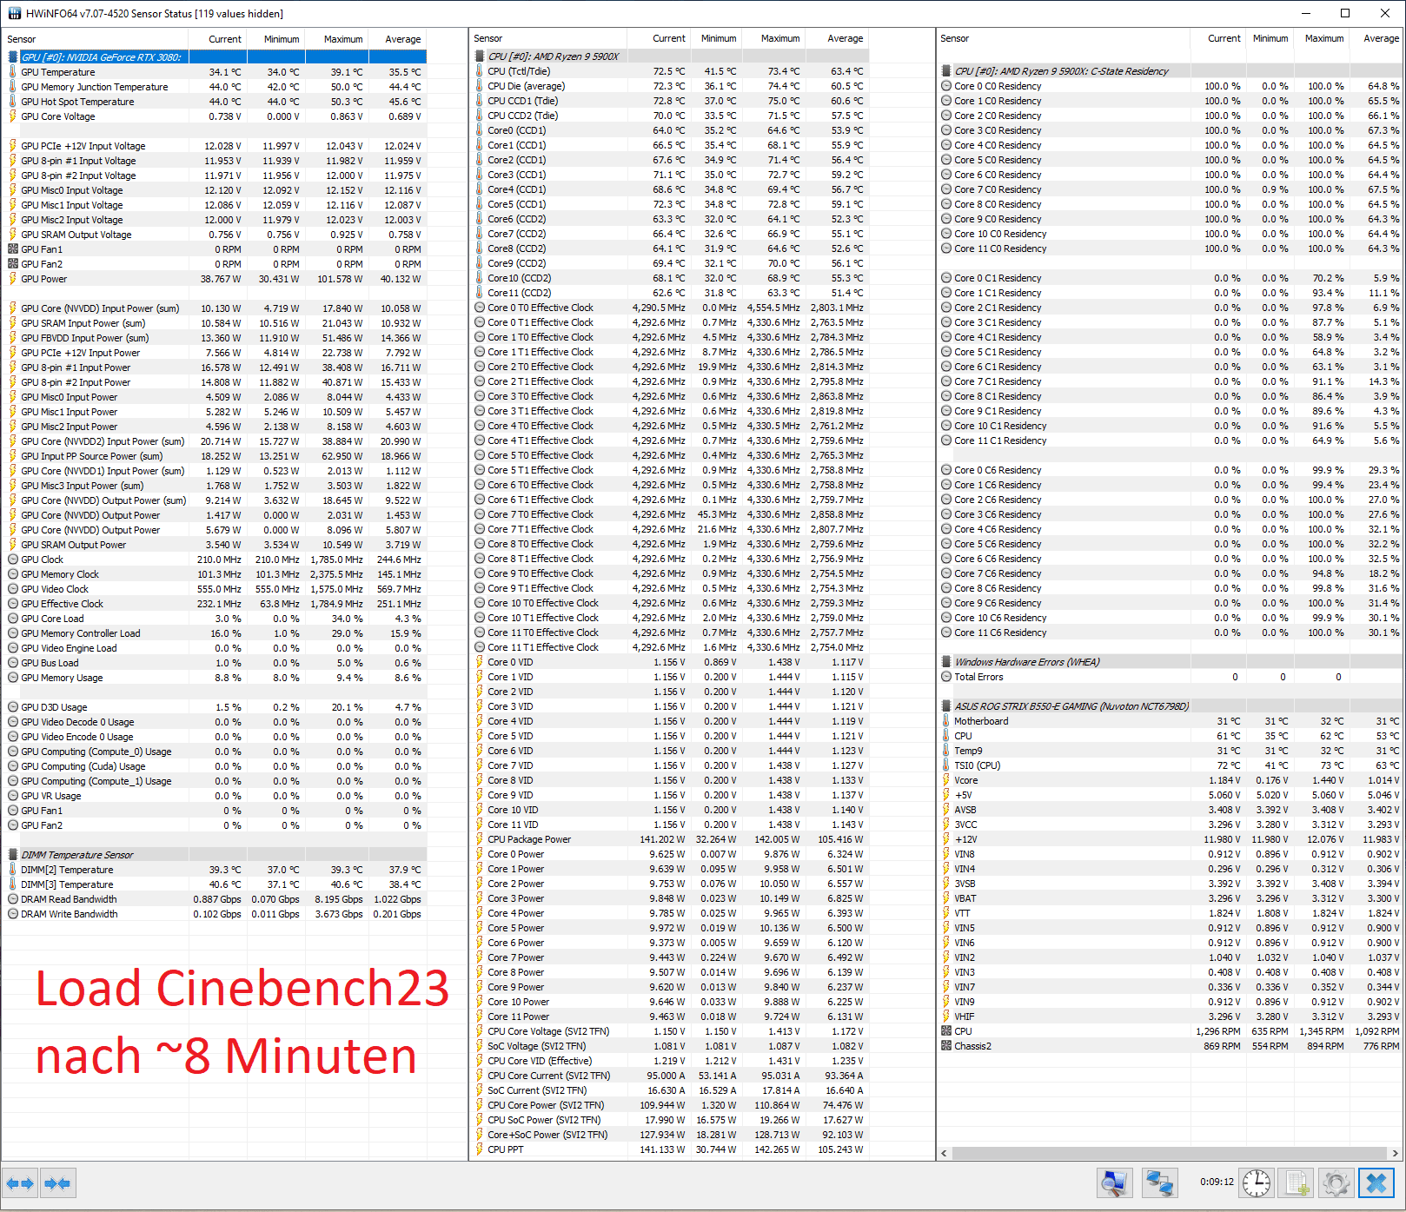
Task: Click DRAM Read Bandwidth row icon
Action: point(13,899)
